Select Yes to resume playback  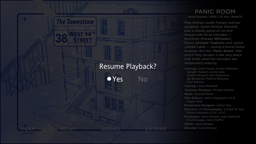click(x=115, y=79)
